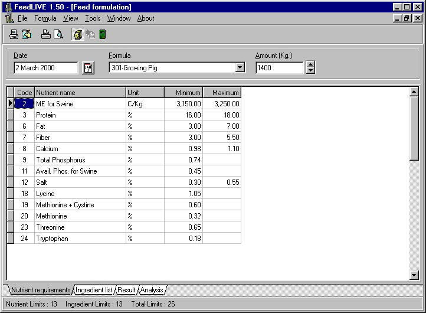Viewport: 426px width, 313px height.
Task: Click the Nutrient Limits status bar entry
Action: pos(31,304)
